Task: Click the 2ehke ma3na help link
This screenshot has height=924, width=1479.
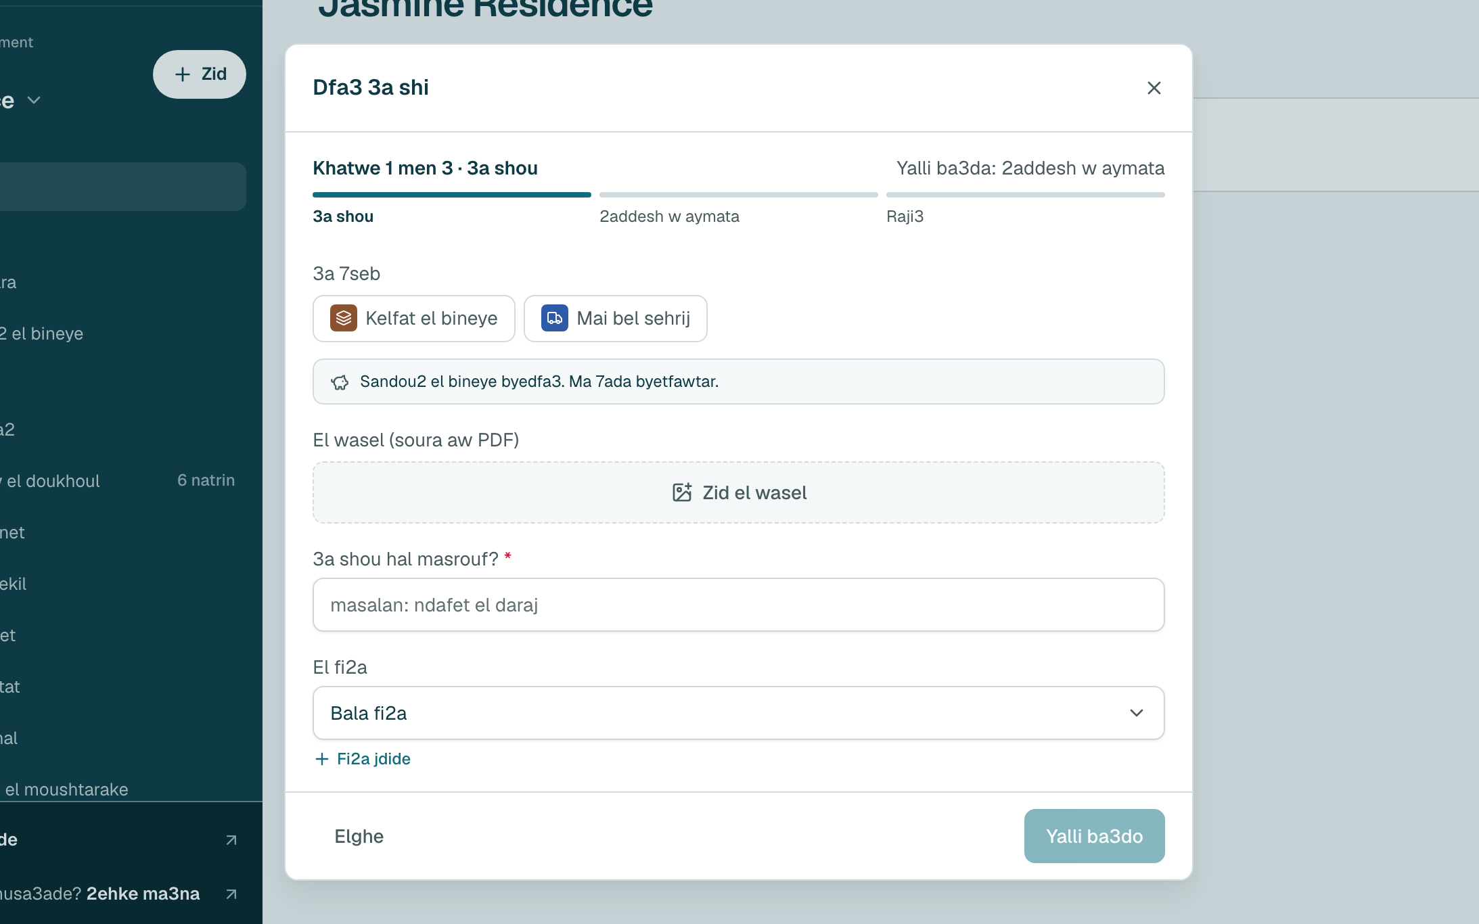Action: click(x=143, y=894)
